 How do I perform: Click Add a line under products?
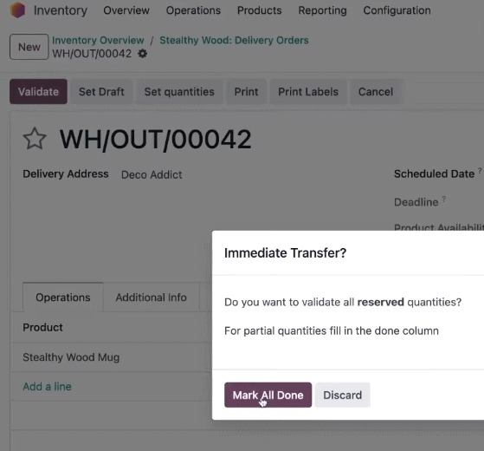click(47, 387)
